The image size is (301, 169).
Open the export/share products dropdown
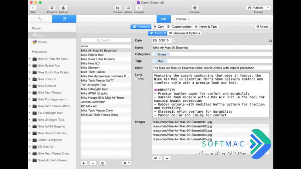click(126, 163)
